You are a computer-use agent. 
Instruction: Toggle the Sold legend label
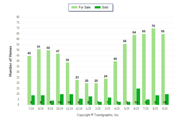coord(105,7)
